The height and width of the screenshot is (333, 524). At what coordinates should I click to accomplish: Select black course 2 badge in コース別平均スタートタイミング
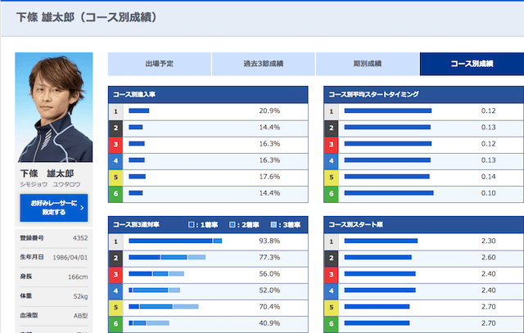tap(332, 128)
